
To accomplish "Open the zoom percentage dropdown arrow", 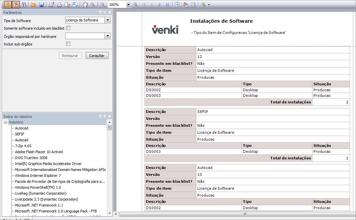I will pos(128,5).
